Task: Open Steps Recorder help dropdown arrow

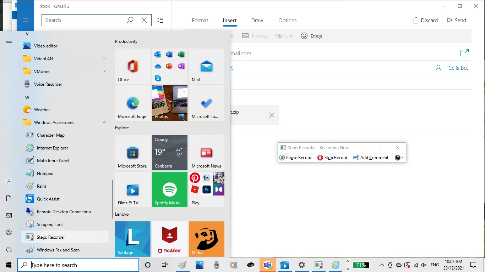Action: pos(402,158)
